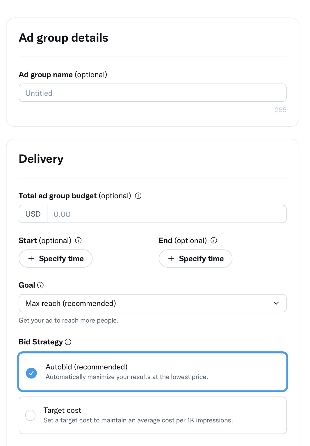Image resolution: width=310 pixels, height=446 pixels.
Task: Focus the Ad group name field
Action: [x=152, y=93]
